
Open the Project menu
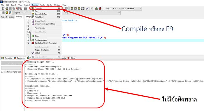pos(27,5)
